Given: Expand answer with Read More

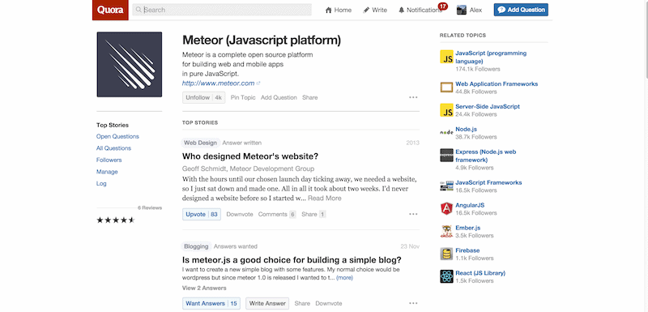Looking at the screenshot, I should (x=325, y=199).
